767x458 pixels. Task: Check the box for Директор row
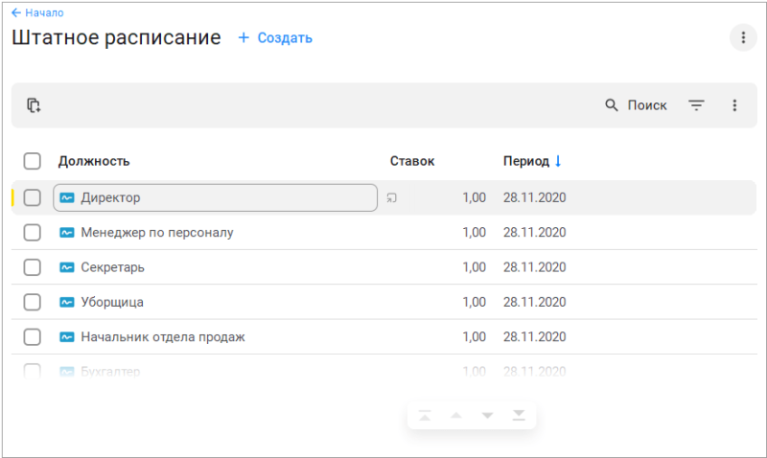[x=33, y=197]
